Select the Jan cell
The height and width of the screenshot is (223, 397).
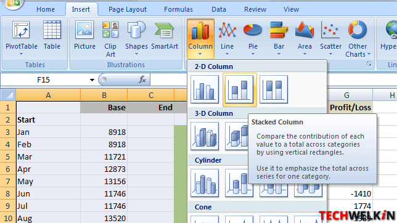(x=48, y=132)
